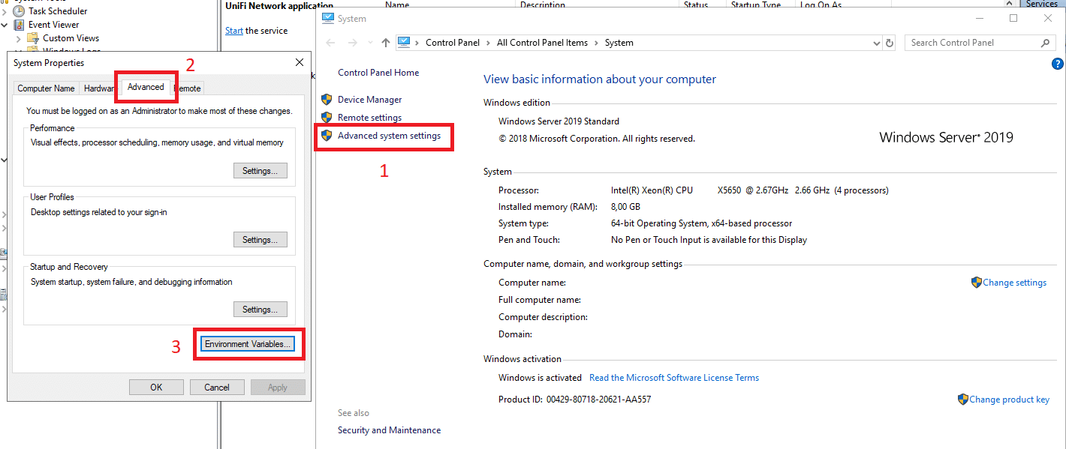Viewport: 1066px width, 449px height.
Task: Open the chevron menu after Control Panel breadcrumb
Action: click(x=488, y=43)
